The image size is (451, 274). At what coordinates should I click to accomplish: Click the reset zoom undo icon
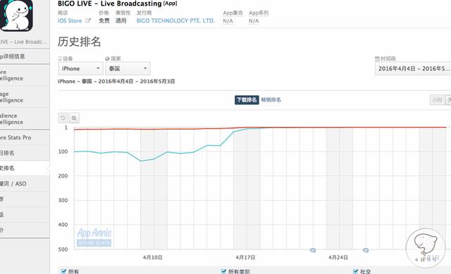click(x=63, y=118)
